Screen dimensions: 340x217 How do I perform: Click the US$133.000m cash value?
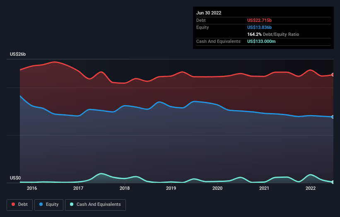pos(261,41)
